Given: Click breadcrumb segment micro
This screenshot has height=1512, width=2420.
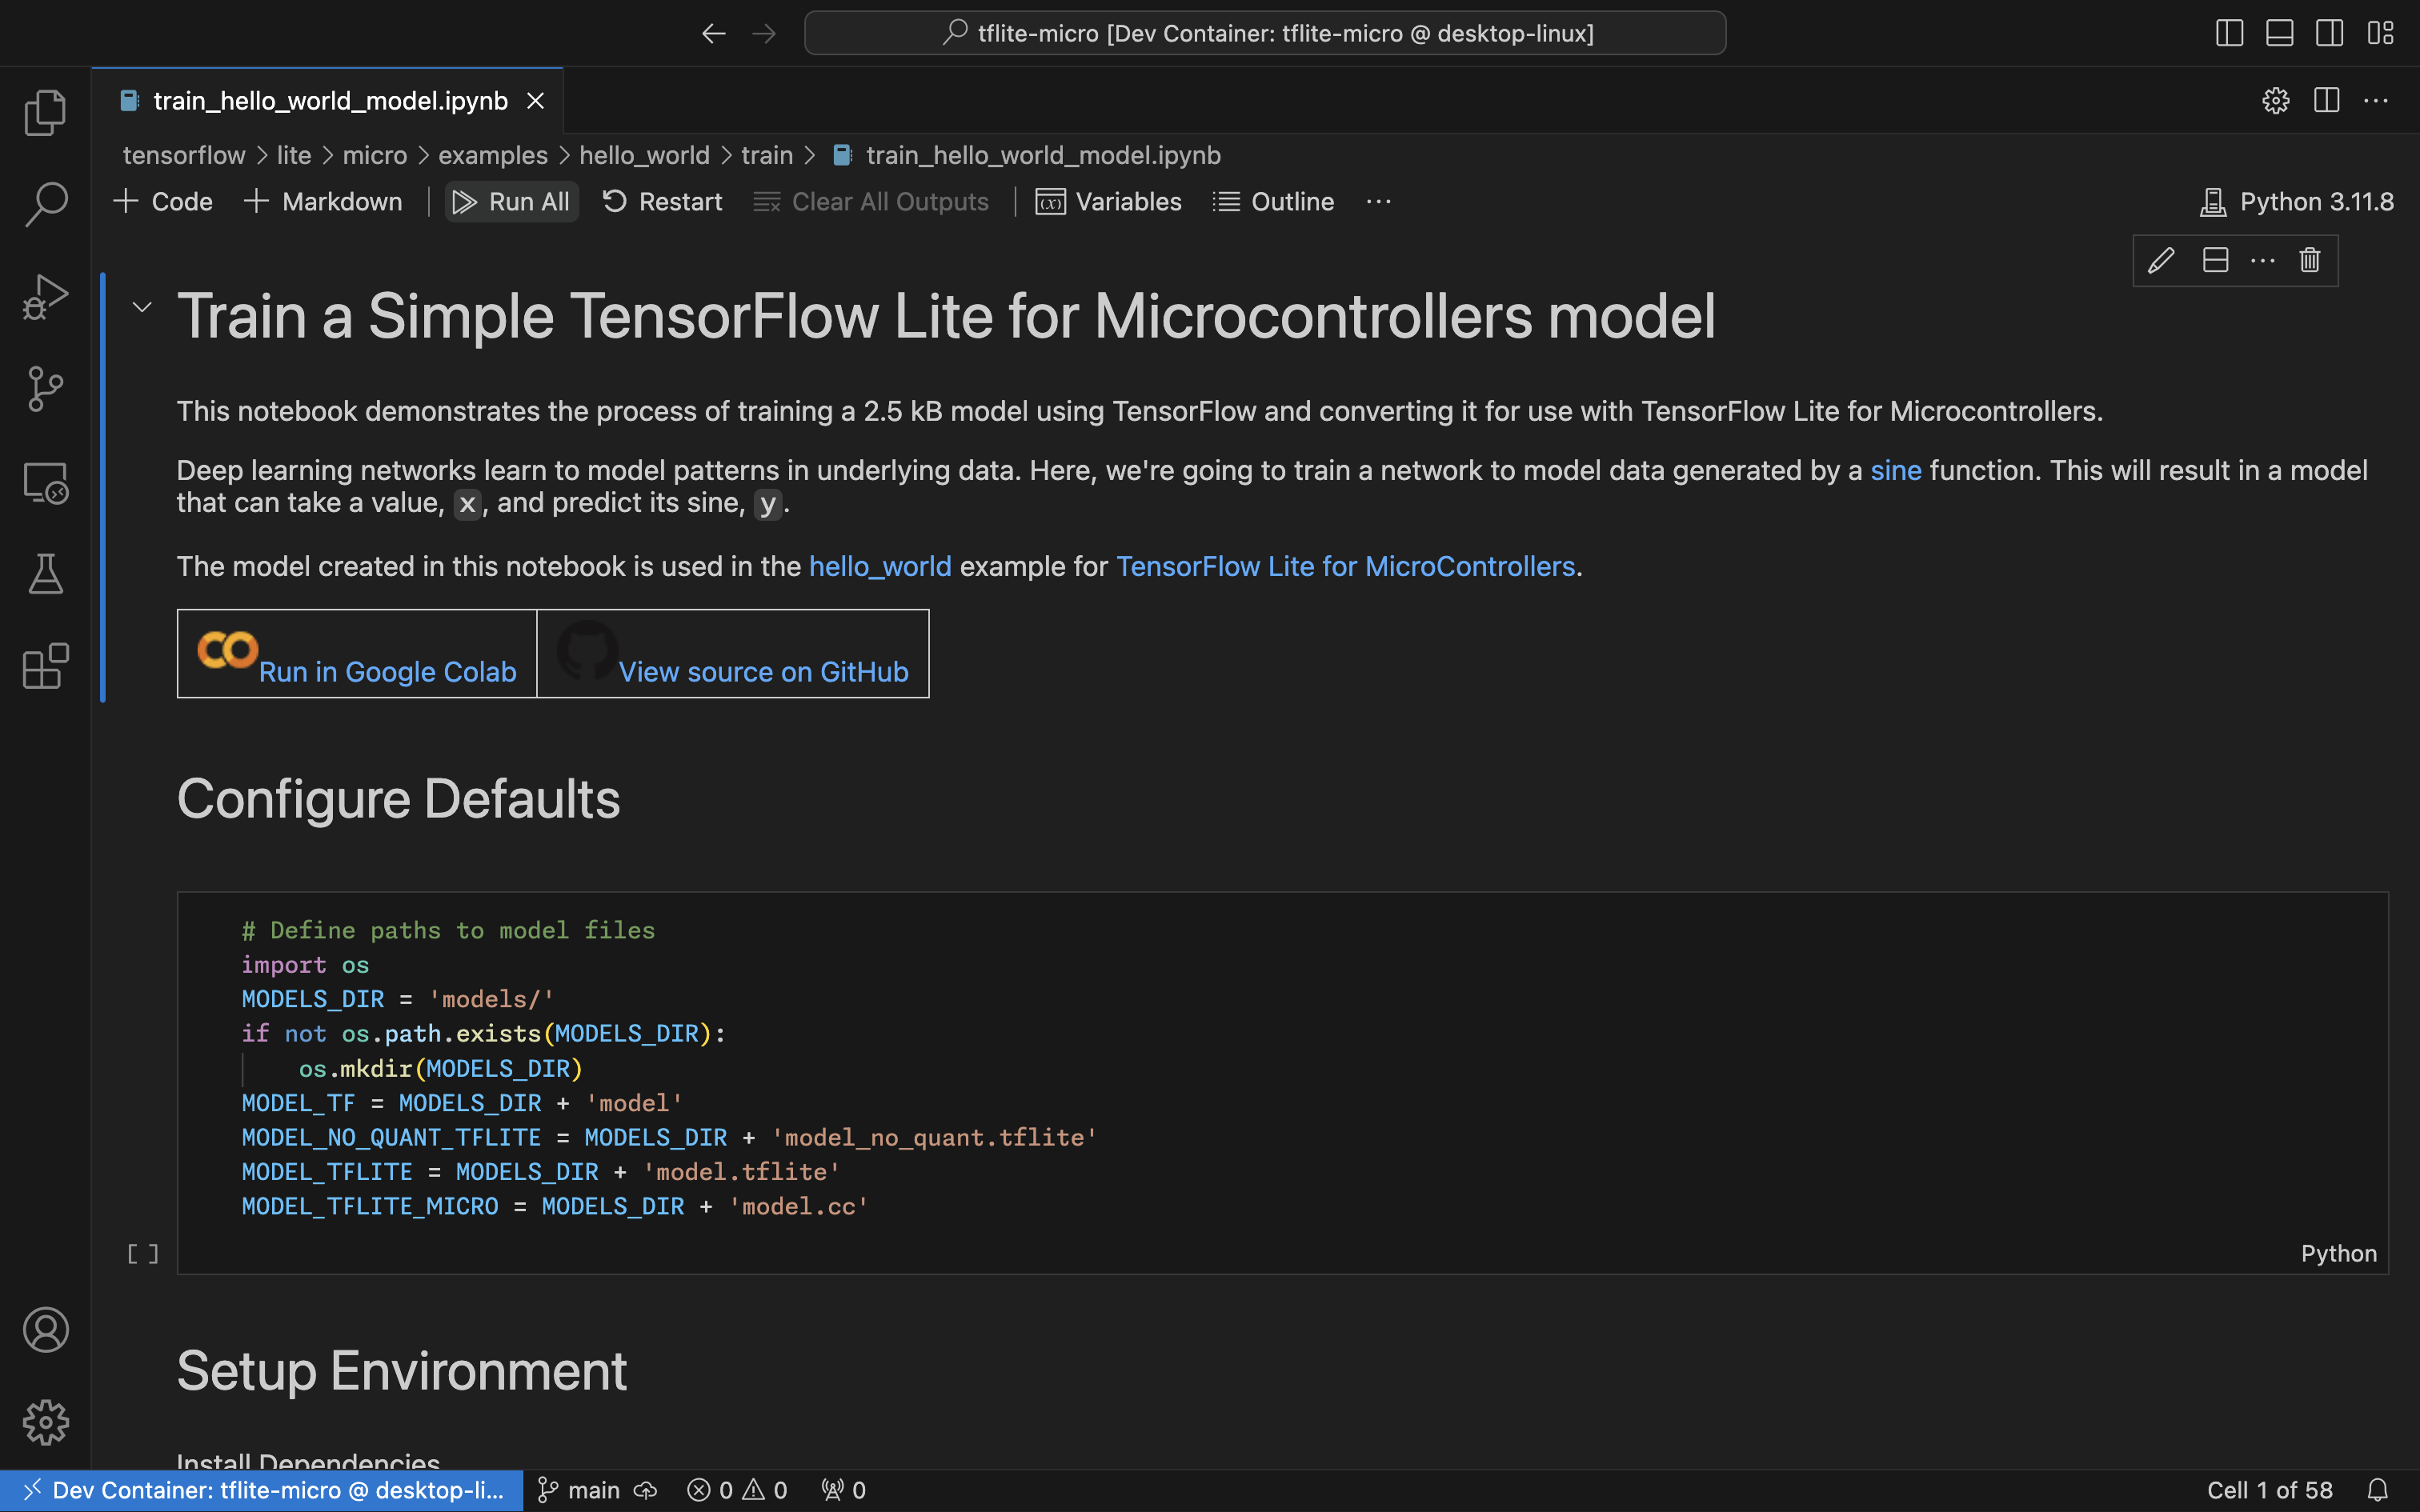Looking at the screenshot, I should (375, 155).
